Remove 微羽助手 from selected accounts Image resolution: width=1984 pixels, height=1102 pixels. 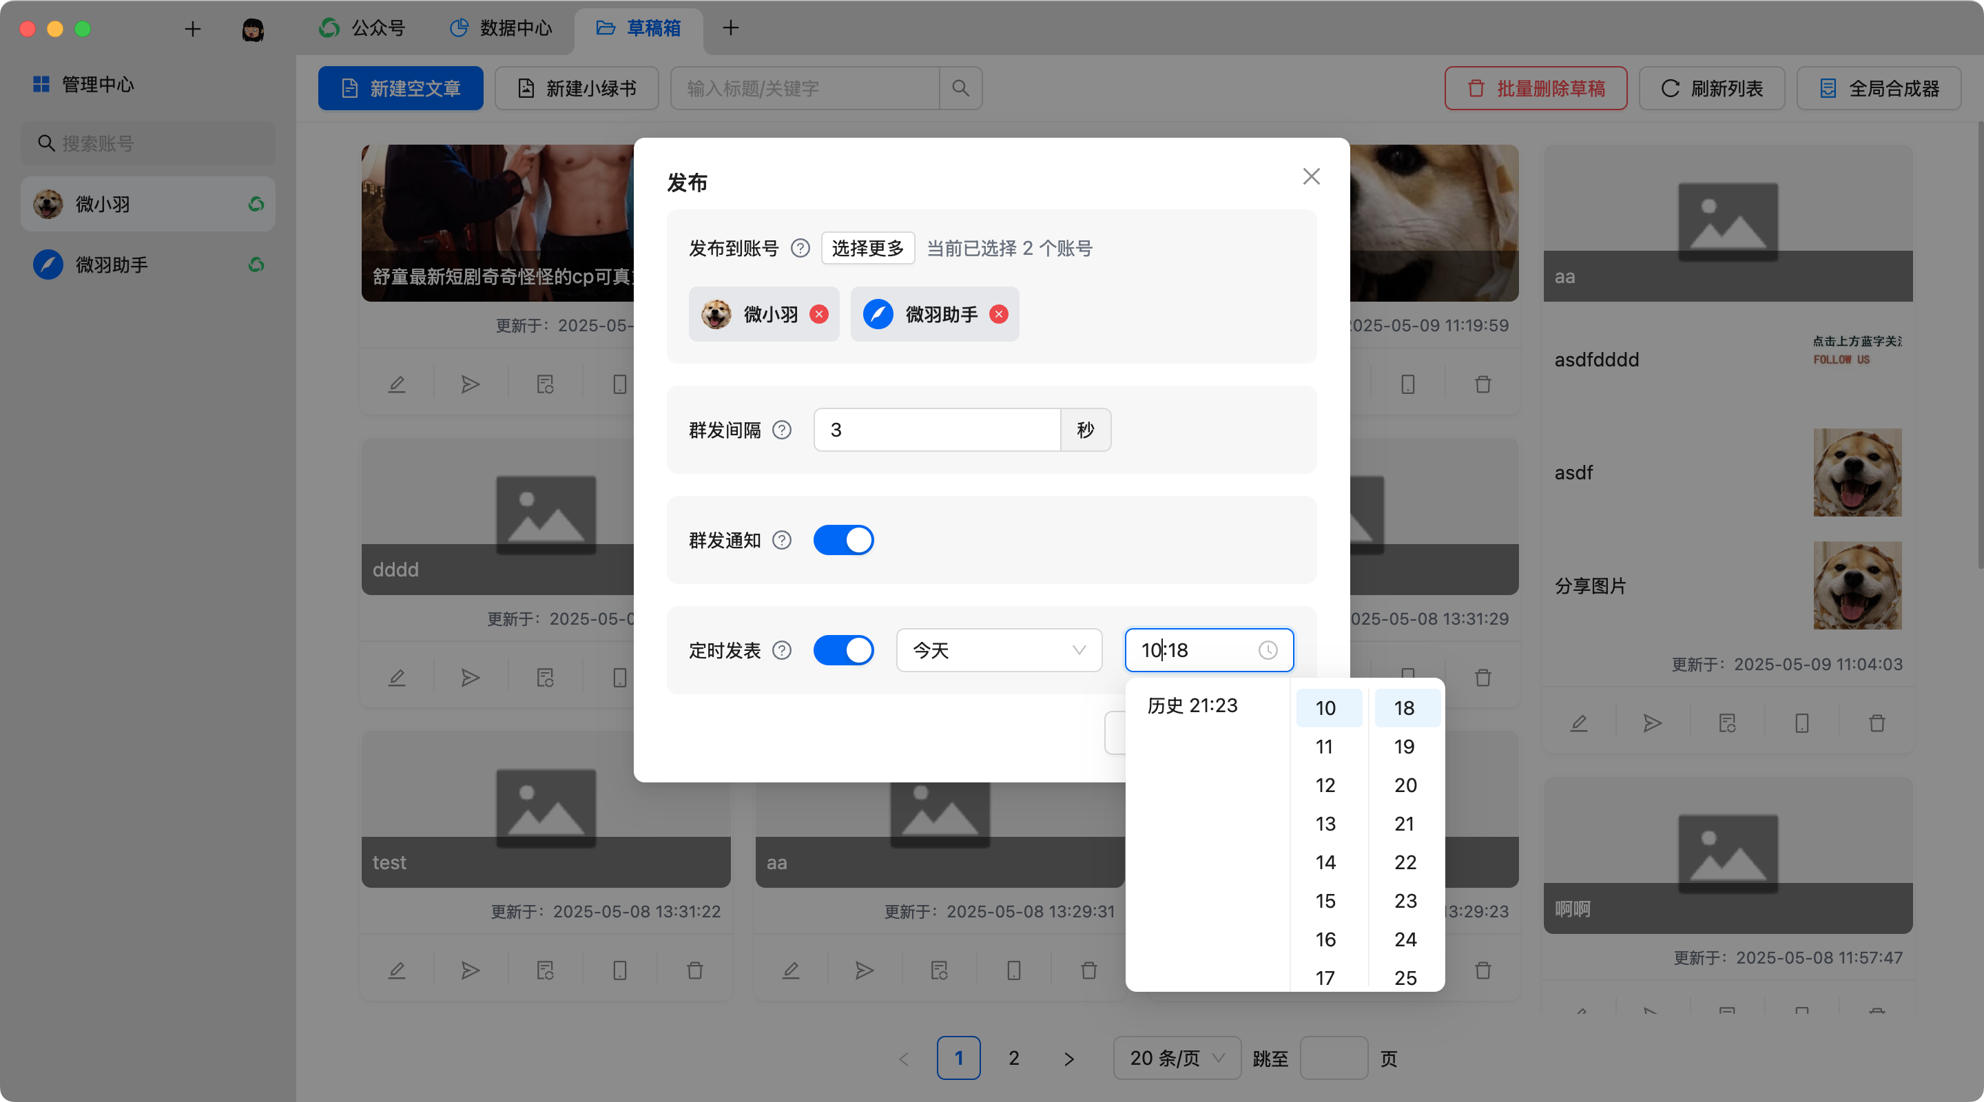click(x=999, y=314)
